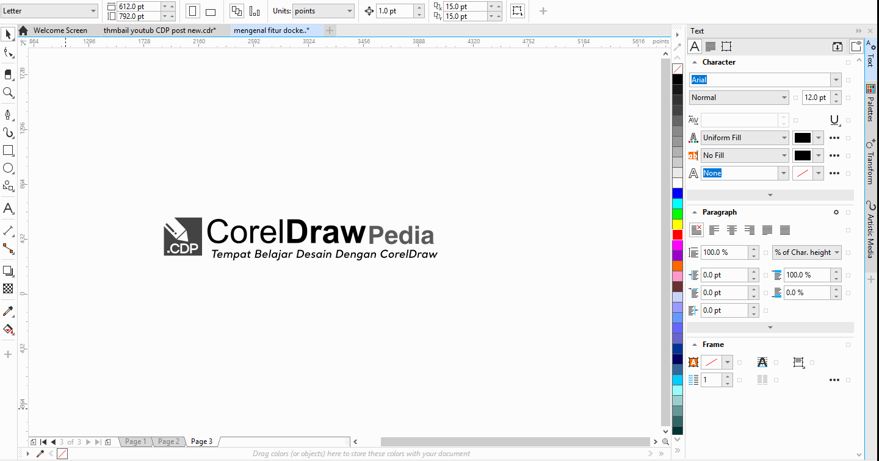This screenshot has height=461, width=879.
Task: Open the Arial font name dropdown
Action: 836,80
